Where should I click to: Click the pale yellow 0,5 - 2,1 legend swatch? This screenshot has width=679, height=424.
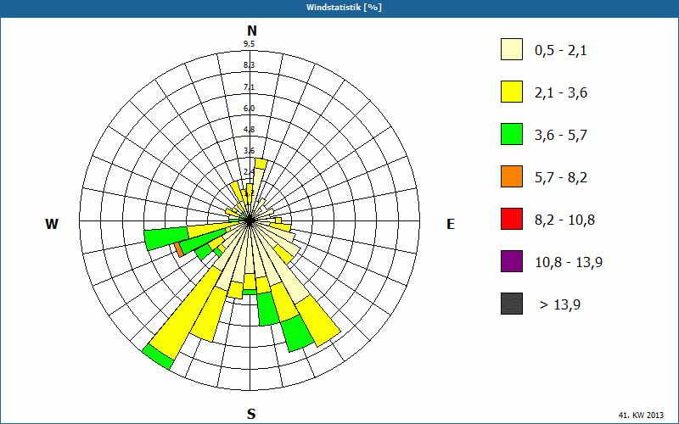click(512, 49)
